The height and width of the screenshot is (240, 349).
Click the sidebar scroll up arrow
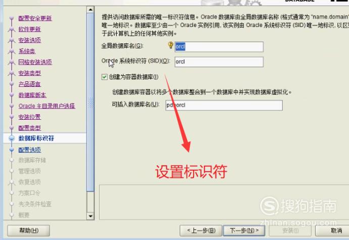[x=90, y=10]
